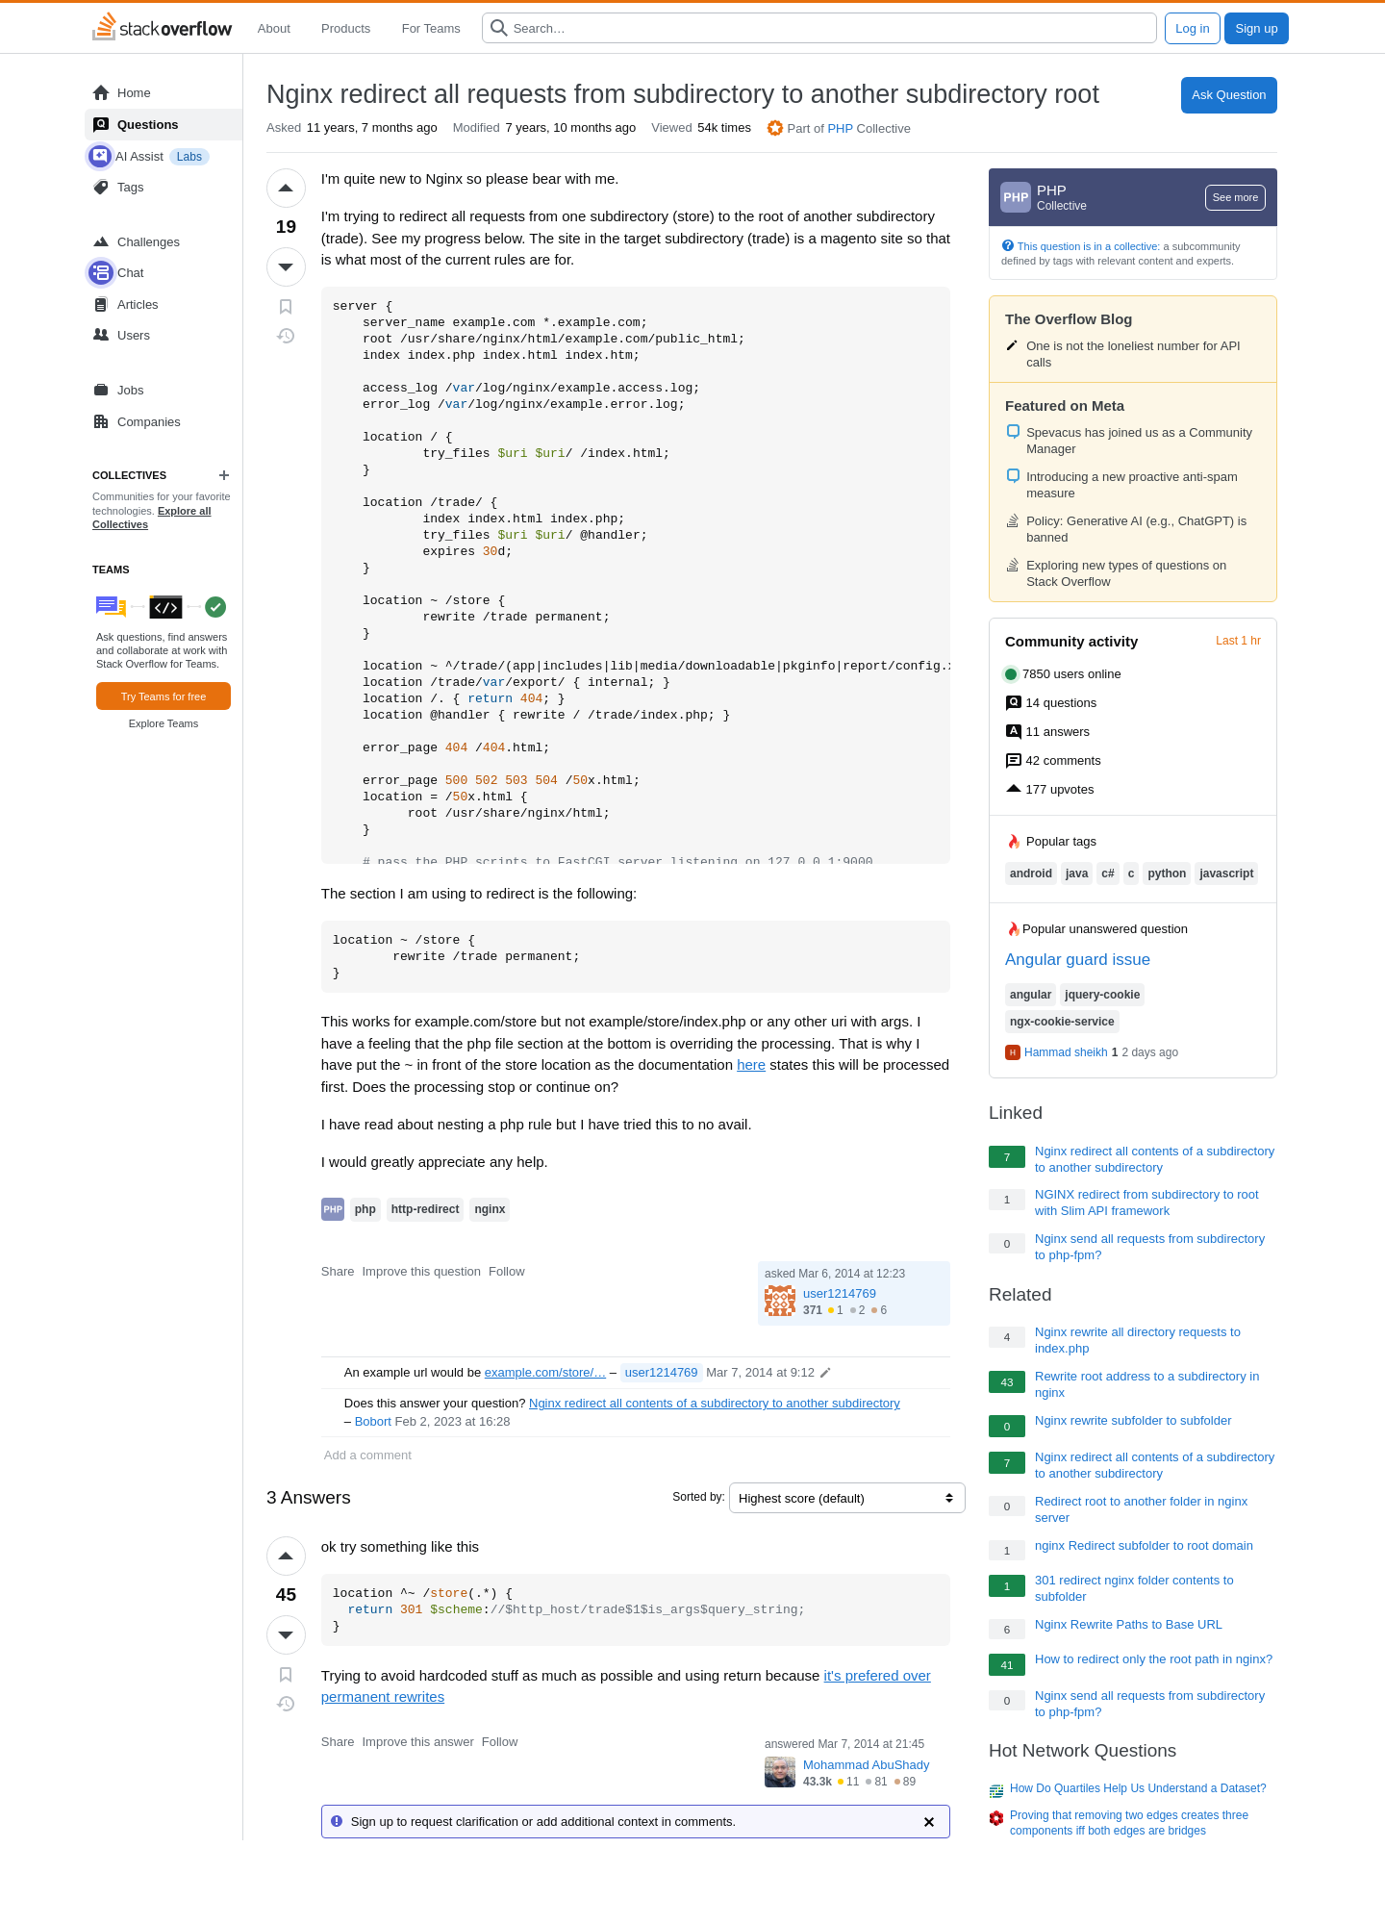Click the nginx tag

[490, 1209]
